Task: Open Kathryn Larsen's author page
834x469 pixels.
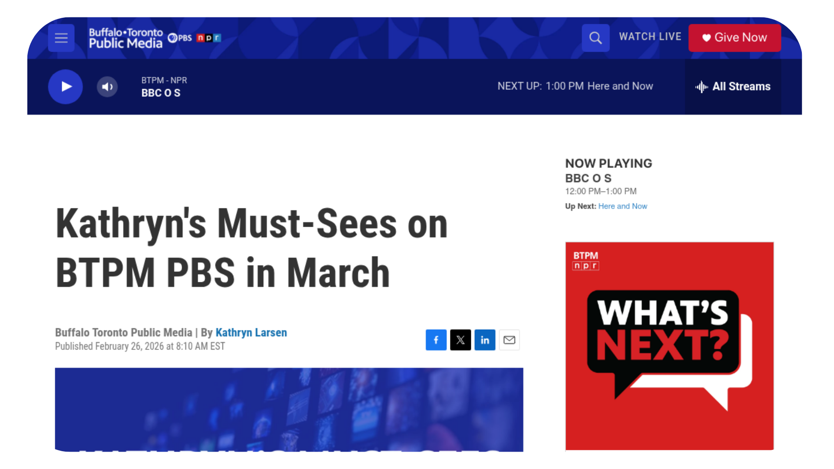Action: (x=251, y=333)
